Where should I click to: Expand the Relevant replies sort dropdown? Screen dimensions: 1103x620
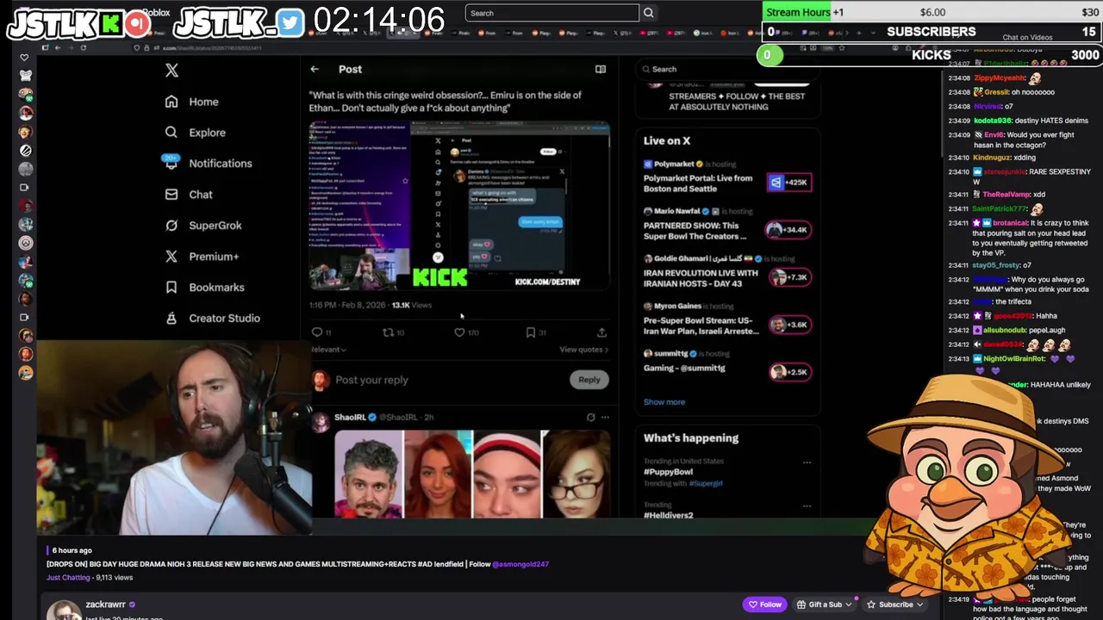327,350
